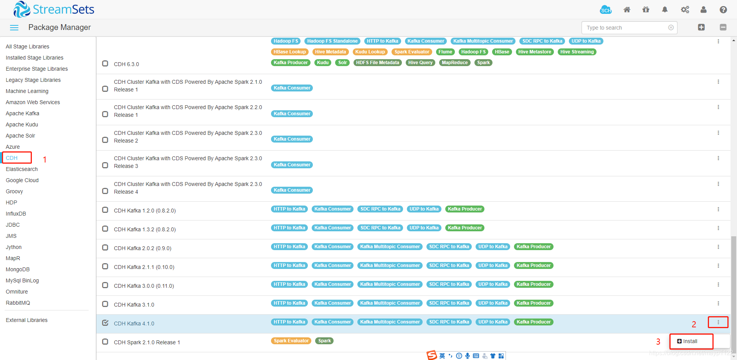Check CDH Spark 2.1.0 Release 1 checkbox
This screenshot has width=737, height=360.
tap(105, 342)
